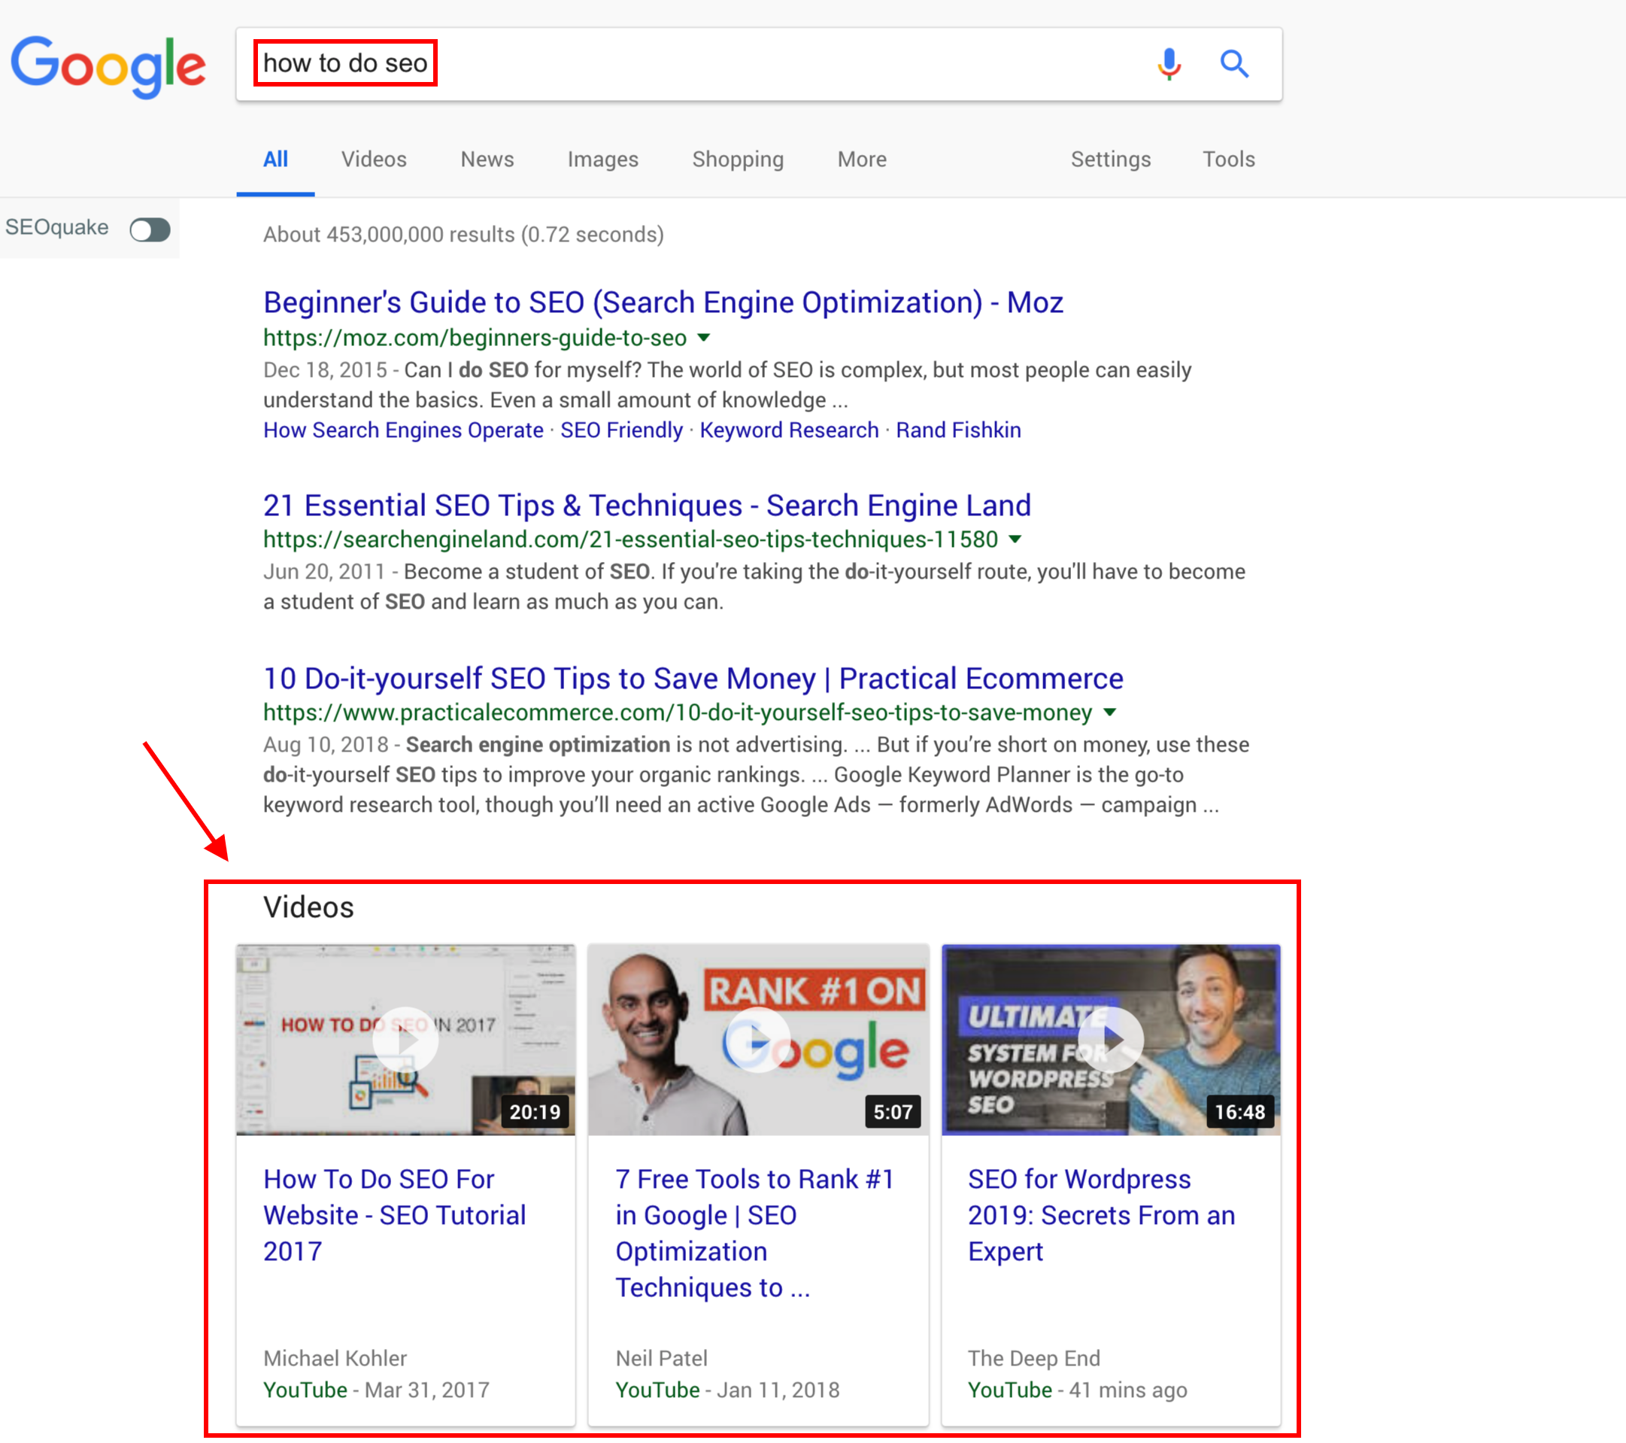Click the Videos section heading

coord(308,907)
